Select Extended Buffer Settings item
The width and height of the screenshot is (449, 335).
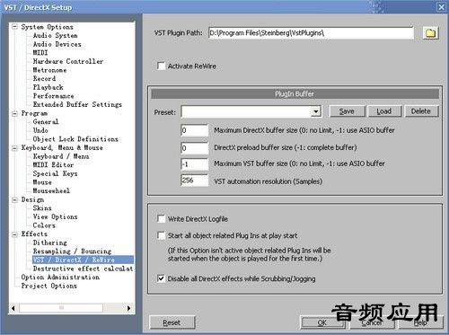[77, 104]
